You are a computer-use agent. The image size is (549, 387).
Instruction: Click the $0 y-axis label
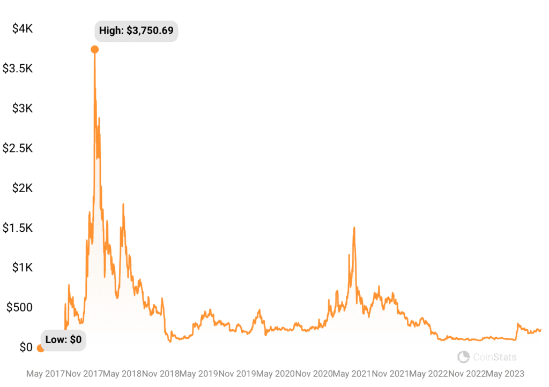click(26, 347)
